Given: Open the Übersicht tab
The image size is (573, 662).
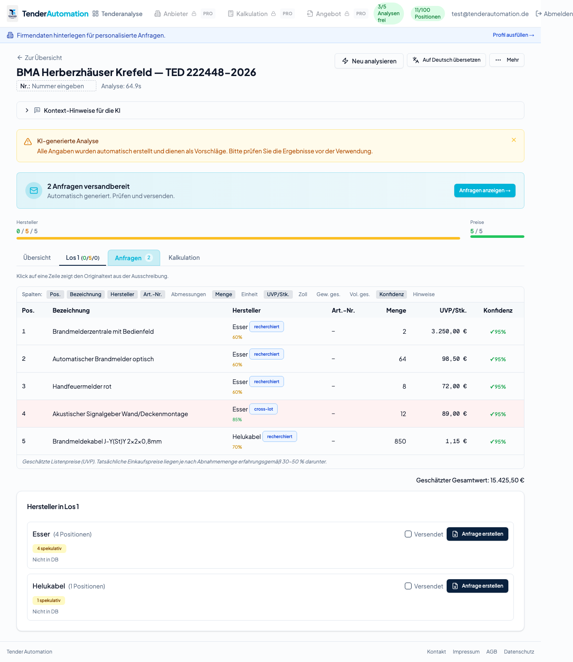Looking at the screenshot, I should point(37,258).
